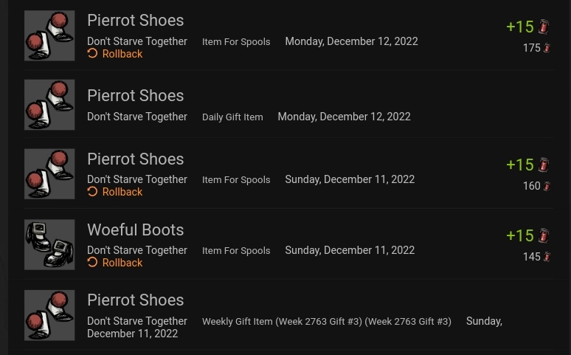
Task: Click the Daily Gift Item label
Action: tap(232, 117)
